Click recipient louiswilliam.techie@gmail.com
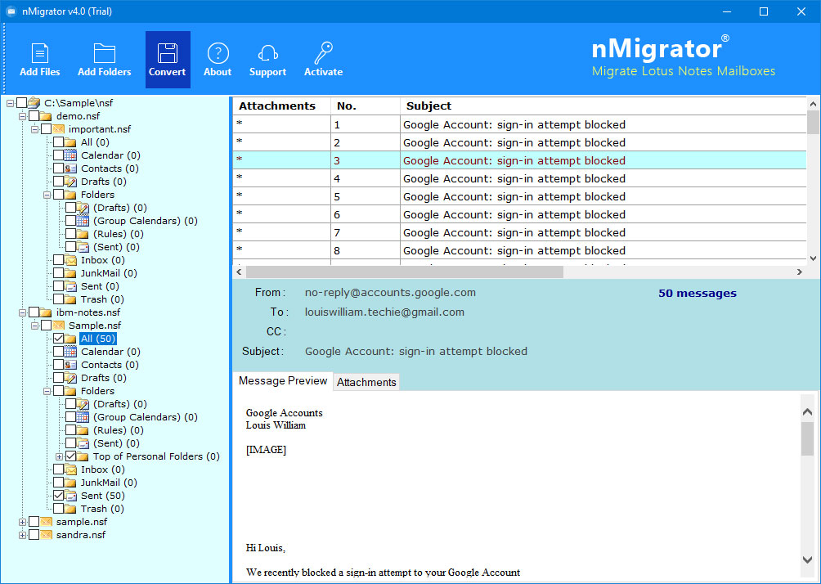Image resolution: width=821 pixels, height=584 pixels. [x=384, y=312]
